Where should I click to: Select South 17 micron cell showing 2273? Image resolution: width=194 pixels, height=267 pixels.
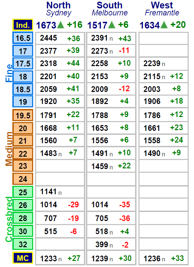click(x=111, y=51)
